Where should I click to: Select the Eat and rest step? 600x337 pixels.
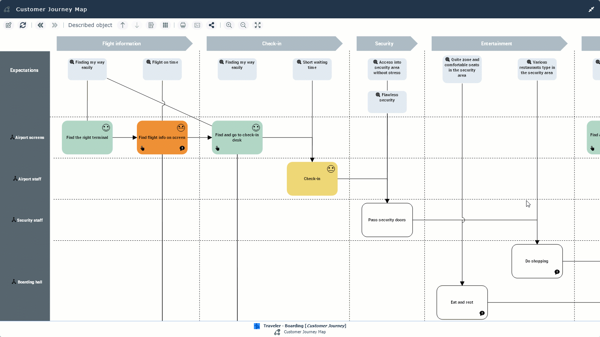click(x=462, y=302)
